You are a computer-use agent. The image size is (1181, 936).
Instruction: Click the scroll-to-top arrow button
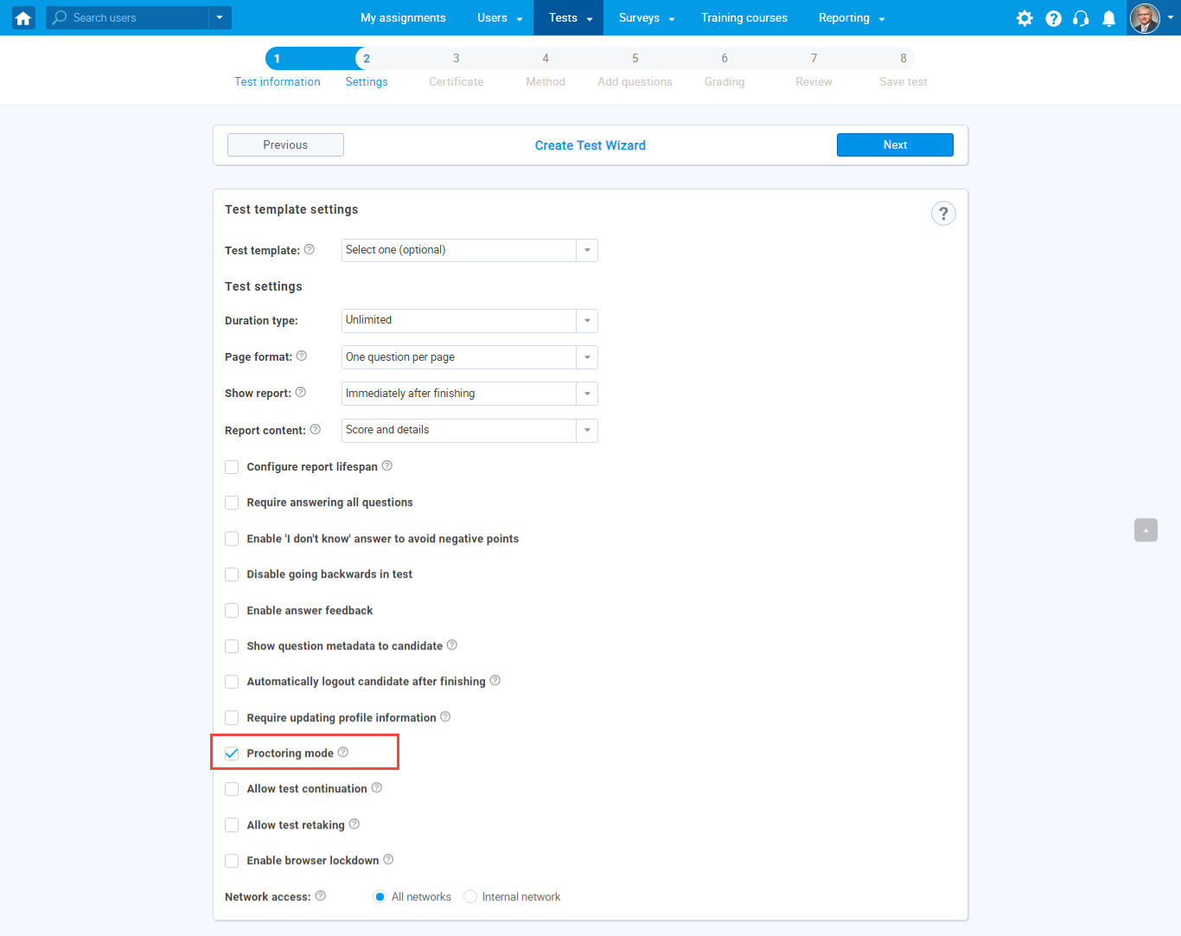coord(1146,530)
